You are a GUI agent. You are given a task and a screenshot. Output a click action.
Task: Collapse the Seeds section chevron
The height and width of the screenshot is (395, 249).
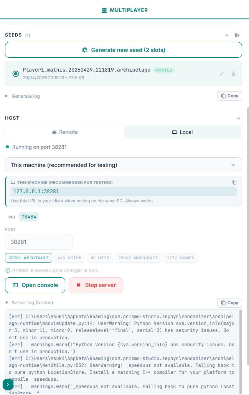pos(226,35)
